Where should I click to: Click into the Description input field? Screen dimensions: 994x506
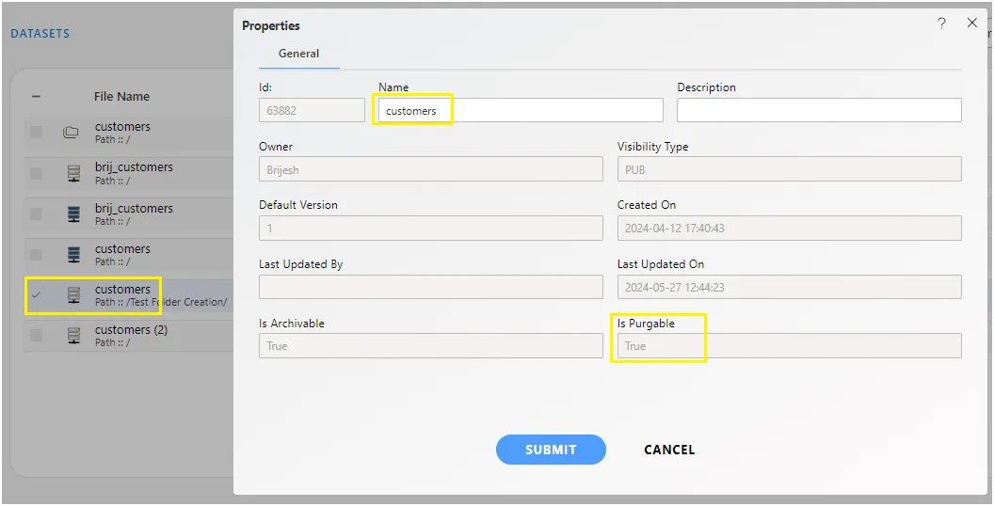coord(819,110)
